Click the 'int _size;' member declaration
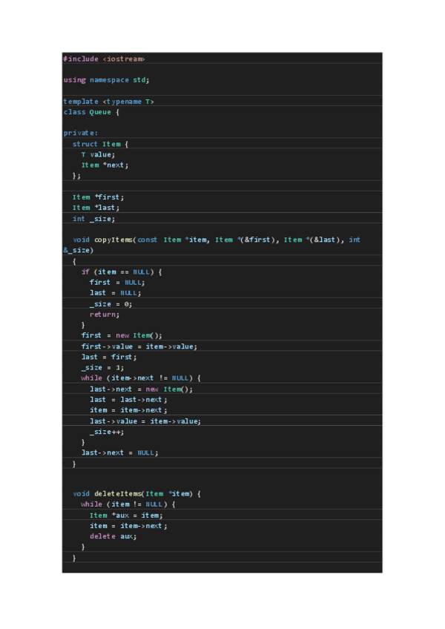445x629 pixels. point(93,218)
